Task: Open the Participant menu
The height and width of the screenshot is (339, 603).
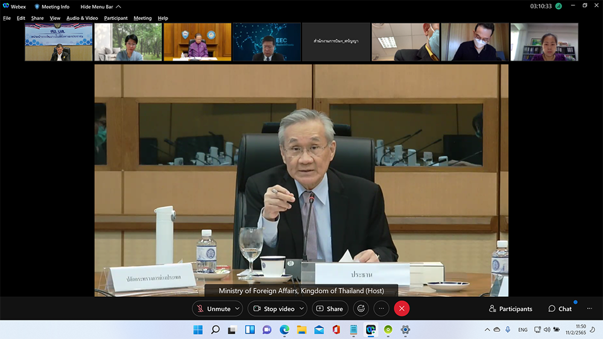Action: coord(116,18)
